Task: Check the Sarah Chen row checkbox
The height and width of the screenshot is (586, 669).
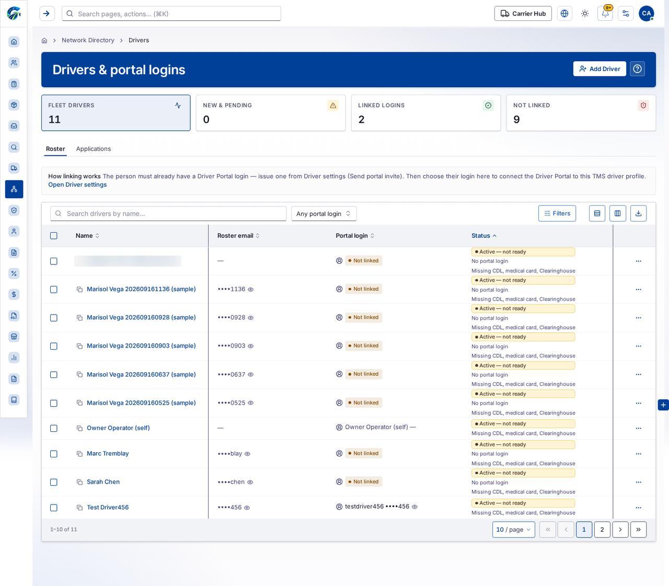Action: tap(54, 482)
